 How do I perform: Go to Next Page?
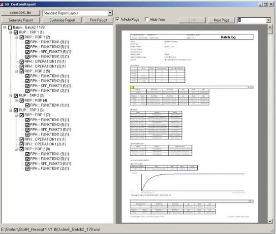pyautogui.click(x=221, y=20)
